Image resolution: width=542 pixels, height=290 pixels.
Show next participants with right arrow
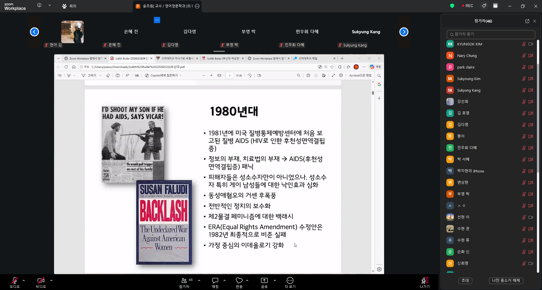pyautogui.click(x=404, y=32)
